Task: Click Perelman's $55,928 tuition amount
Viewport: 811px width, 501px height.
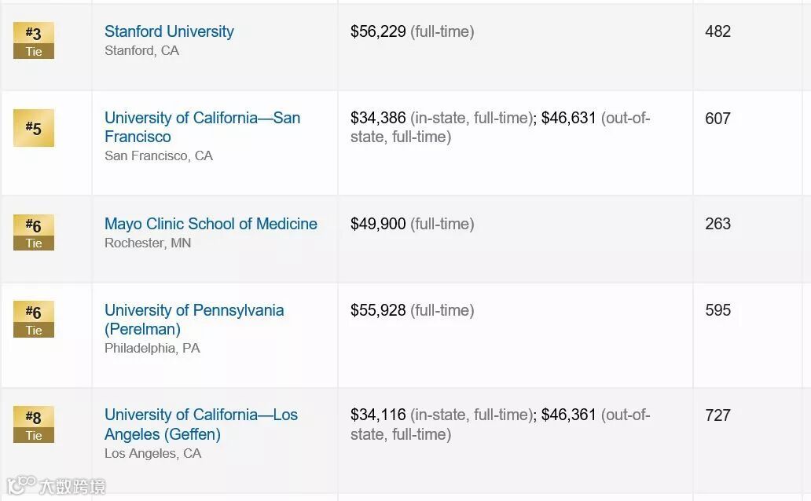Action: (x=378, y=311)
